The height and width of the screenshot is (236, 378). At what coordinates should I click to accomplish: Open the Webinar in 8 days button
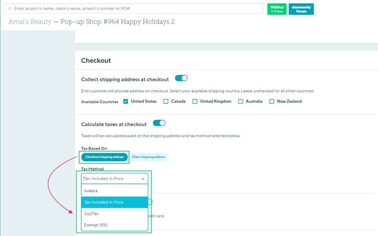[276, 9]
